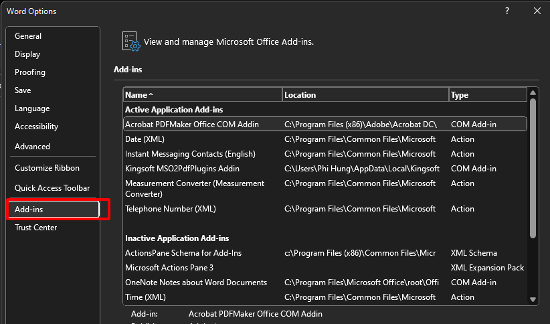Select Customize Ribbon in the sidebar

click(47, 168)
